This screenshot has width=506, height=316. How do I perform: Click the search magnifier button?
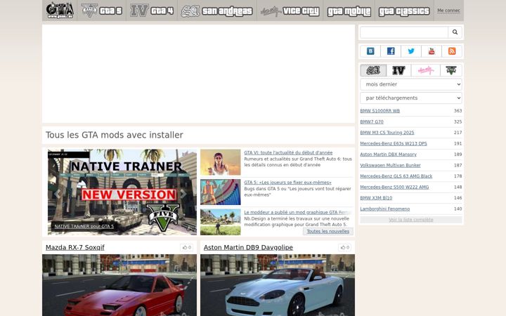pyautogui.click(x=455, y=32)
